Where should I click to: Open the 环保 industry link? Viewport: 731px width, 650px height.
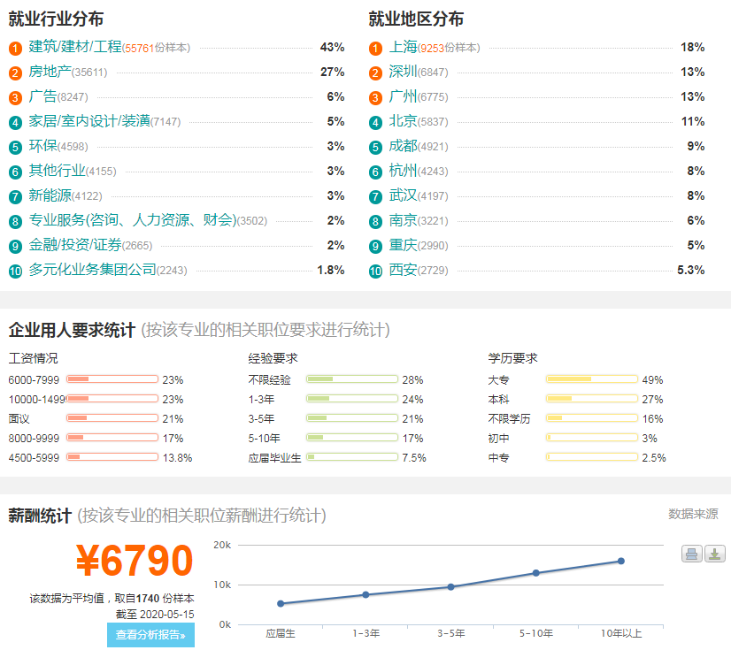tap(42, 145)
